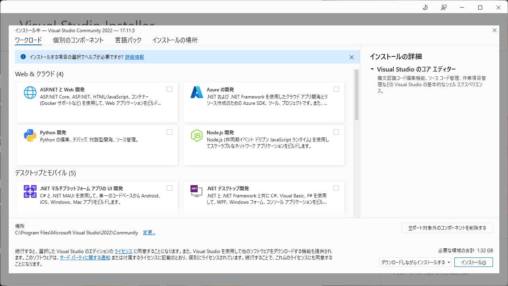
Task: Click the 必要な領域の合計 1.32 GB text
Action: coord(466,251)
